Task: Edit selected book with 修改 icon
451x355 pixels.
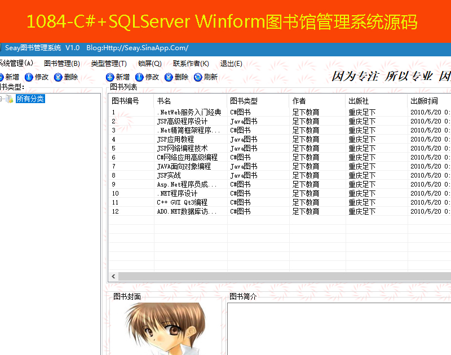Action: click(139, 77)
